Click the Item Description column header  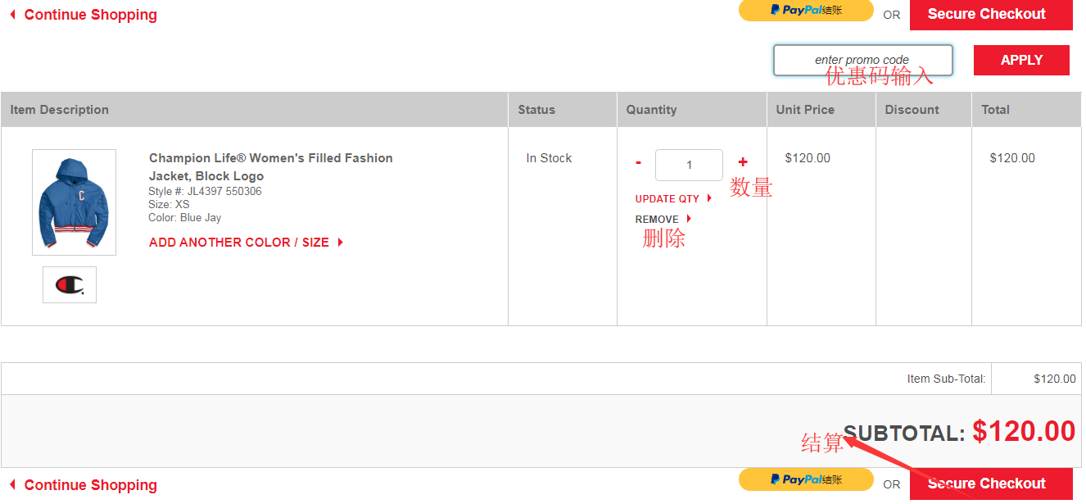click(x=60, y=110)
